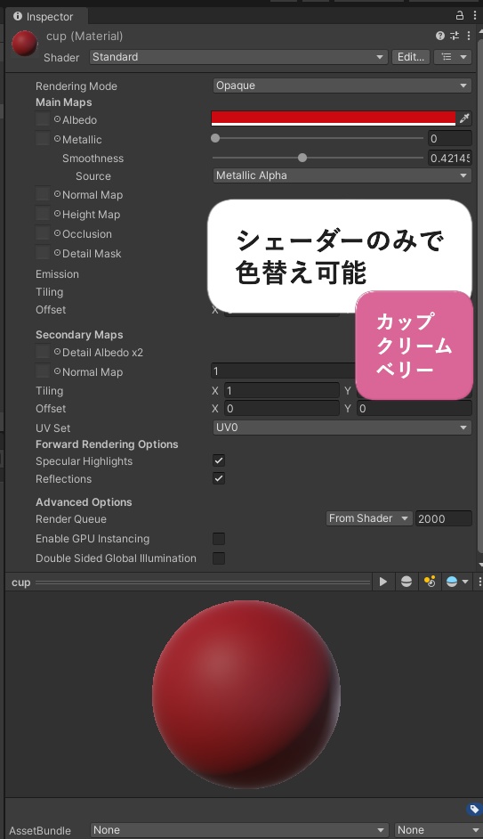Click Forward Rendering Options heading
The height and width of the screenshot is (839, 483).
[107, 444]
